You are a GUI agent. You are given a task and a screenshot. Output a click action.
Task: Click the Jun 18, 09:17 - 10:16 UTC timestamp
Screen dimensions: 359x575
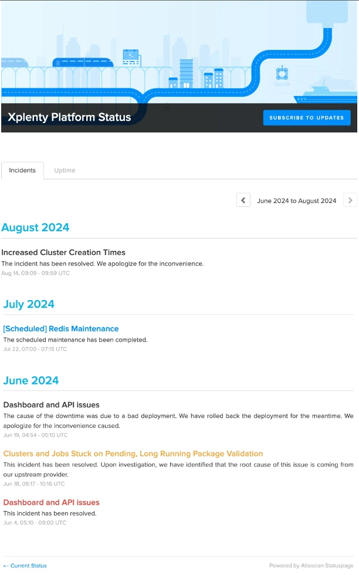(34, 484)
